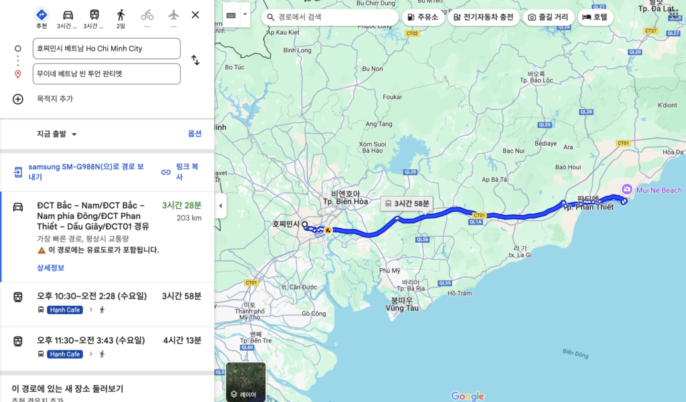
Task: Click the car icon beside driving route
Action: pyautogui.click(x=18, y=207)
